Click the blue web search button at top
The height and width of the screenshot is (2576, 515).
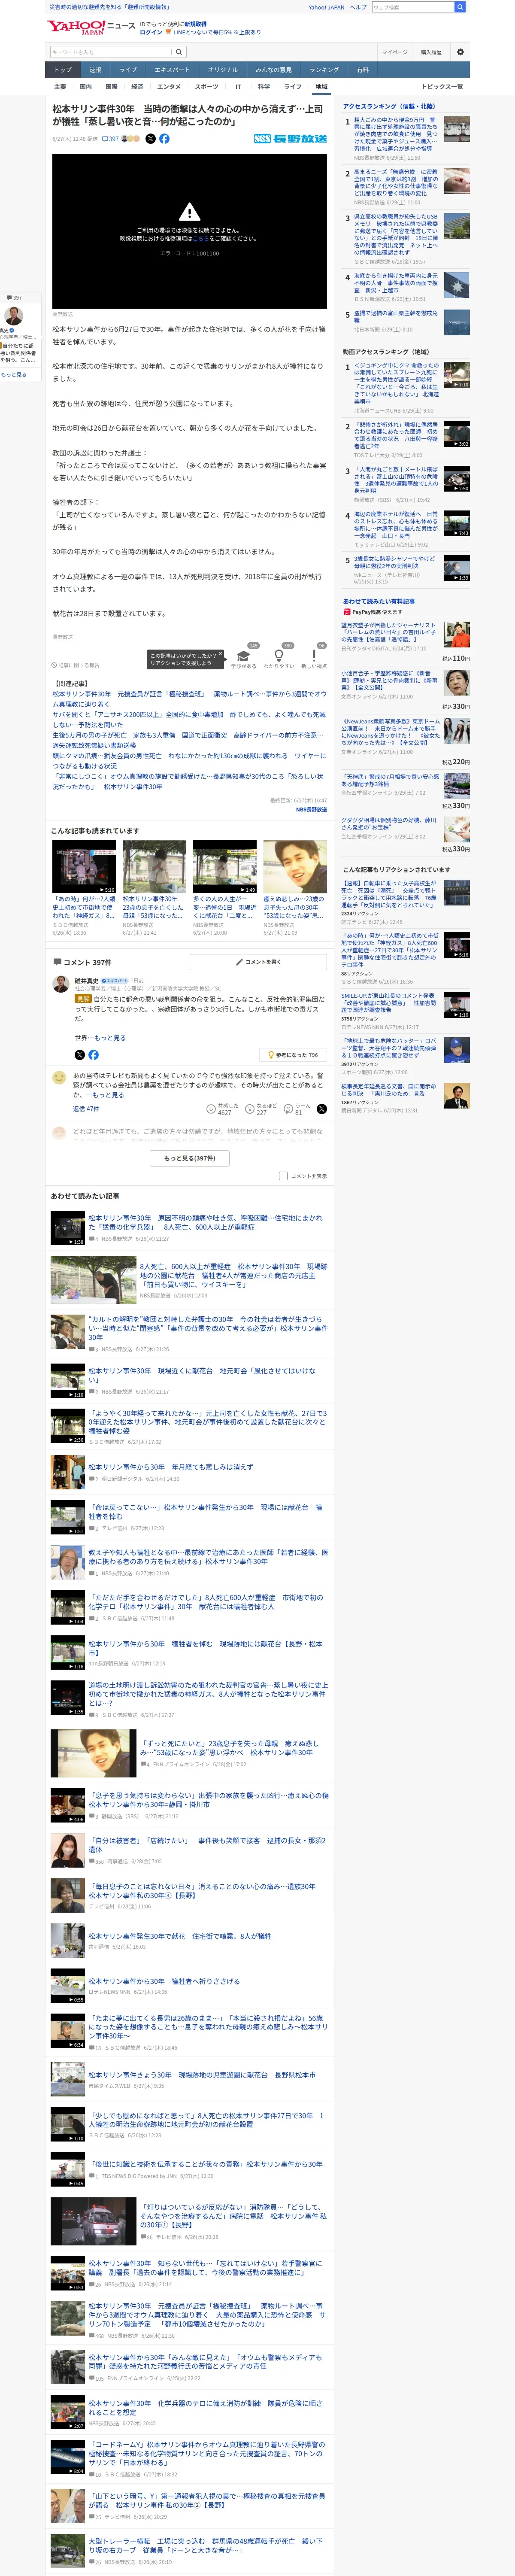[460, 7]
